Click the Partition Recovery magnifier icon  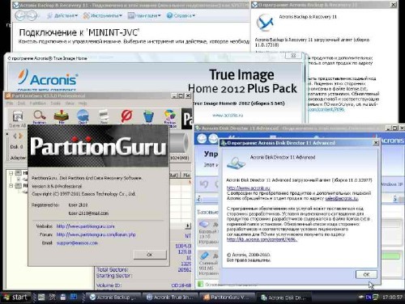click(40, 116)
